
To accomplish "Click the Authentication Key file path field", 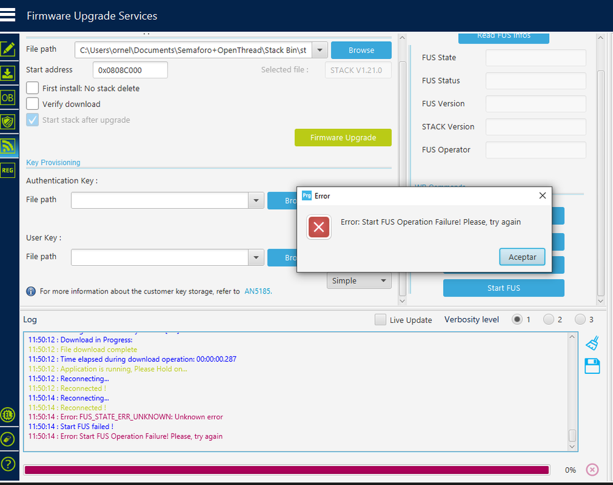I will [x=160, y=200].
